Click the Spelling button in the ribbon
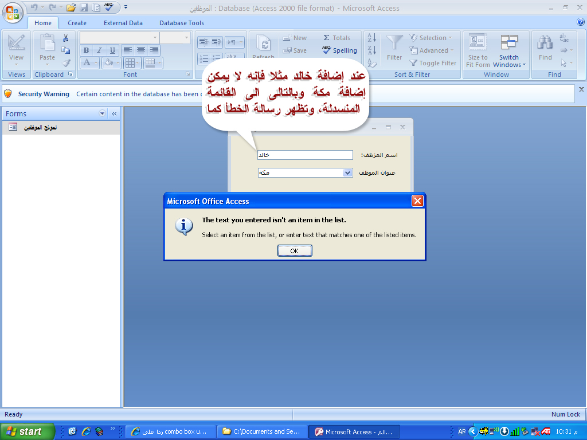This screenshot has width=587, height=440. (x=339, y=50)
